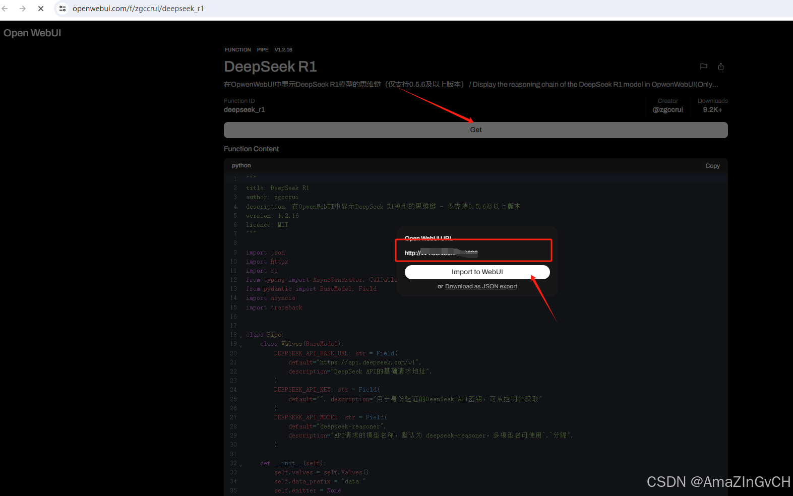Image resolution: width=793 pixels, height=496 pixels.
Task: Click the function ID deepseek_r1 text
Action: click(x=244, y=109)
